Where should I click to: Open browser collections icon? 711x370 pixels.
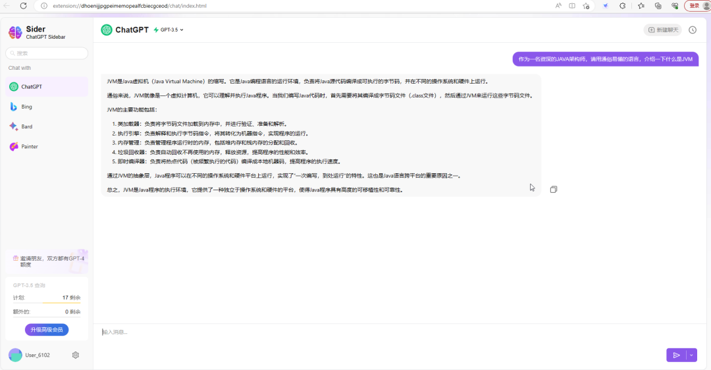coord(658,6)
